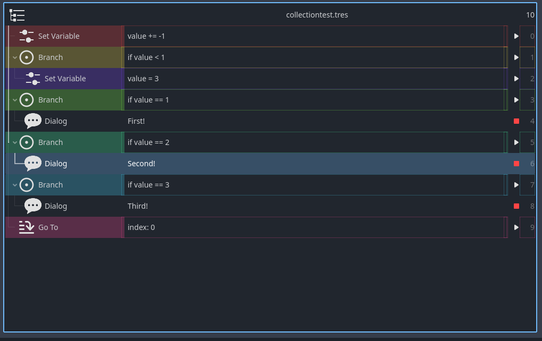542x341 pixels.
Task: Click the speech bubble icon on the "First!" Dialog
Action: 32,121
